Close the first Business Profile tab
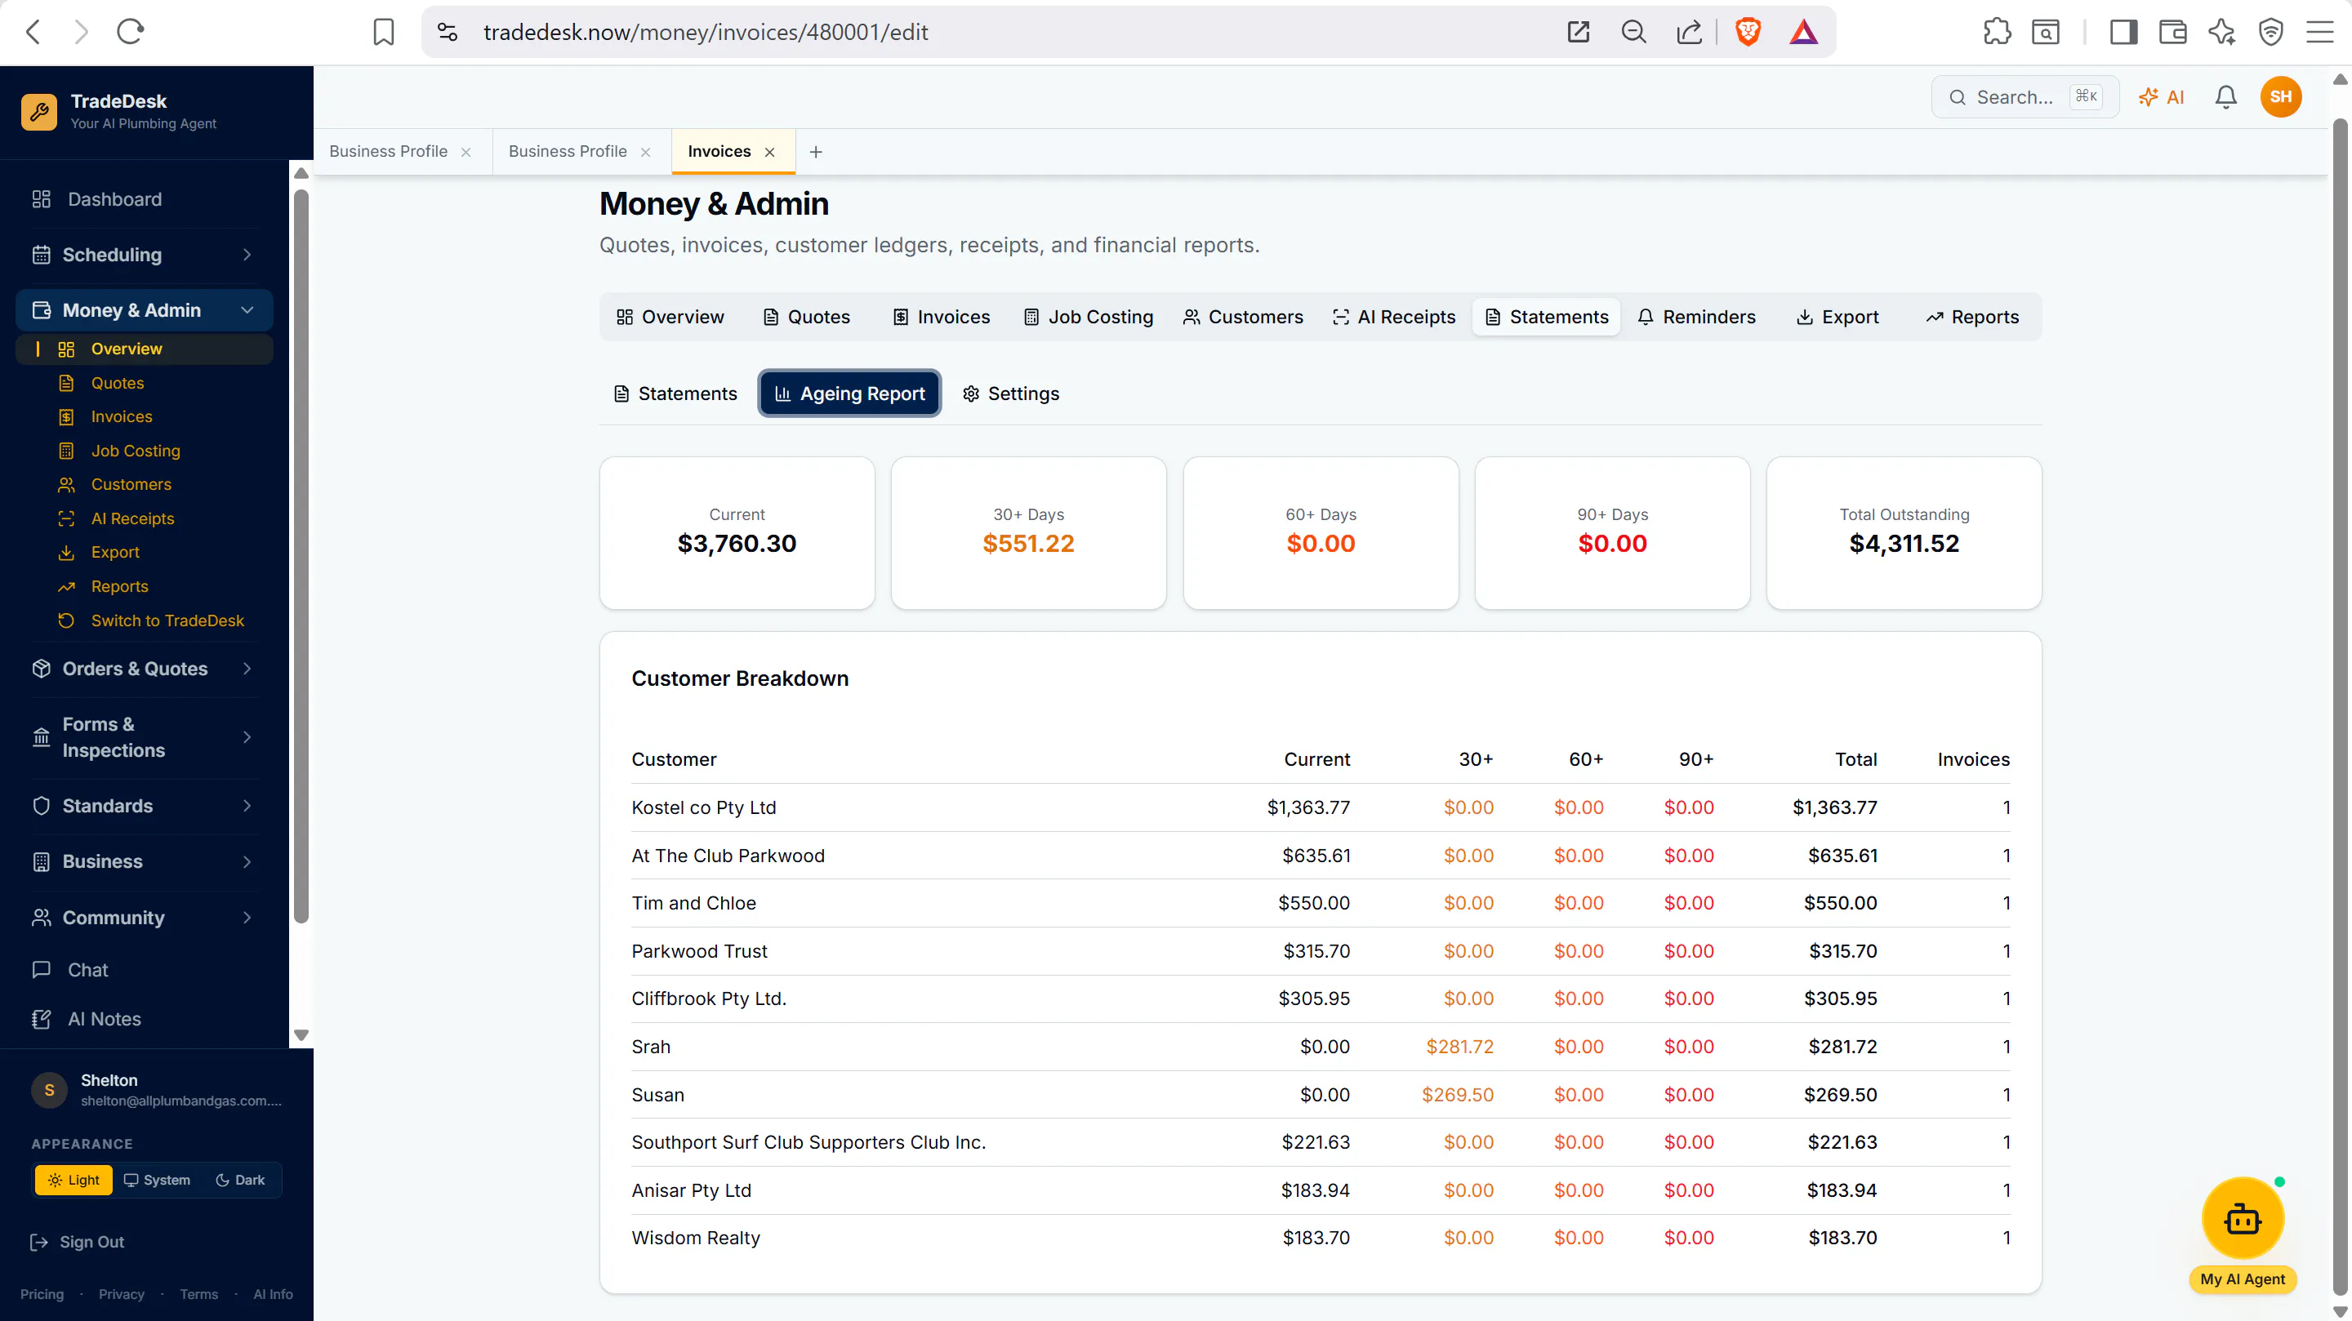Viewport: 2352px width, 1321px height. point(465,152)
